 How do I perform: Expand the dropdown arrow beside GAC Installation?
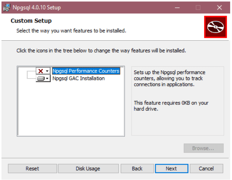point(47,79)
